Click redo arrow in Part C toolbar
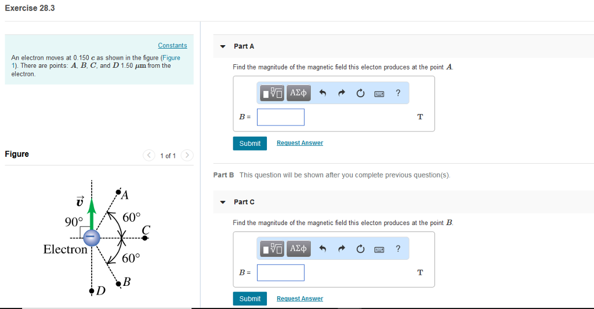 tap(342, 249)
